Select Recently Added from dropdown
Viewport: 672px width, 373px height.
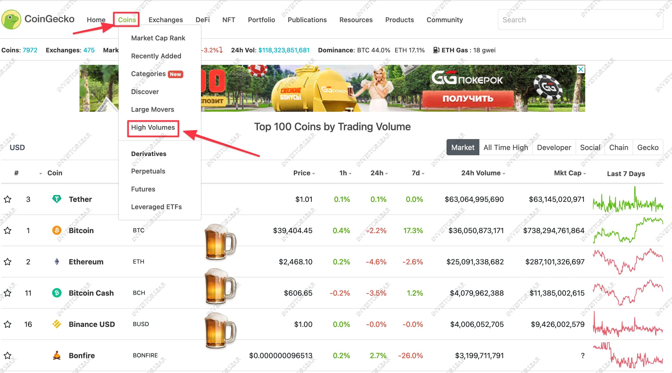[x=156, y=56]
